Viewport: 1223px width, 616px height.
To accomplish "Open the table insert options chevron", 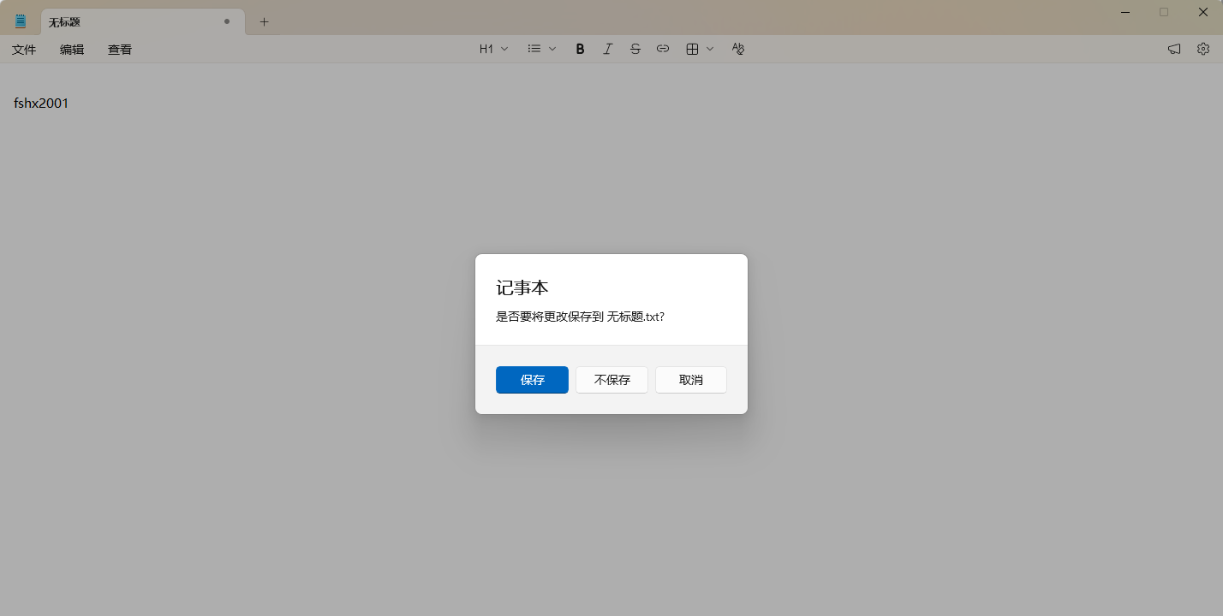I will tap(710, 49).
